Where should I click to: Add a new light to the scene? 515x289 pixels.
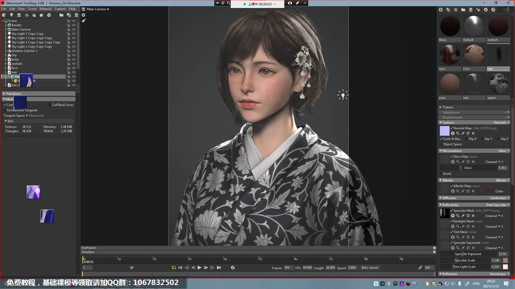pos(12,15)
